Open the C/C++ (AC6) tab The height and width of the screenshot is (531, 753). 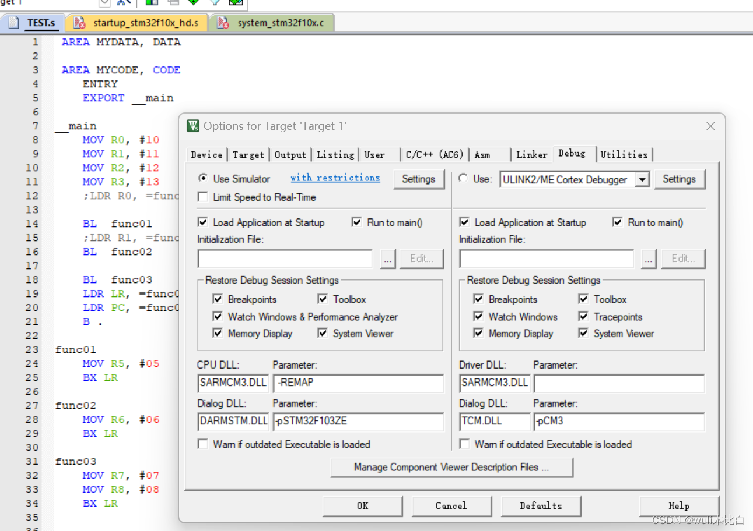point(435,154)
